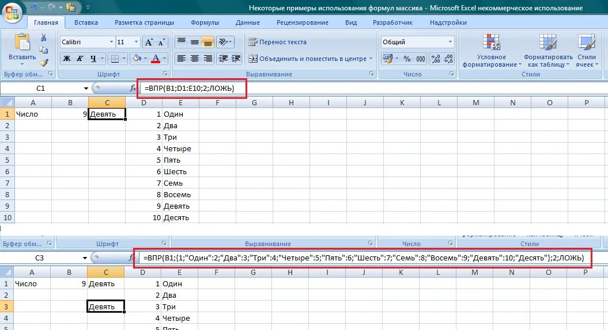The width and height of the screenshot is (608, 330).
Task: Click the Name Box showing C1
Action: pyautogui.click(x=41, y=89)
